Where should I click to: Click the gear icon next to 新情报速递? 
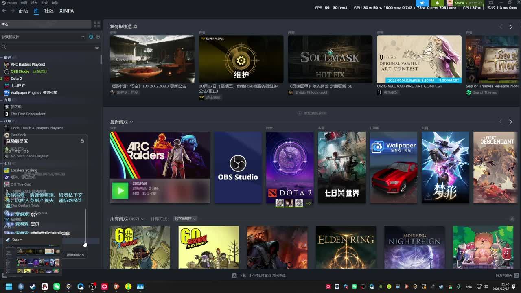(x=135, y=27)
